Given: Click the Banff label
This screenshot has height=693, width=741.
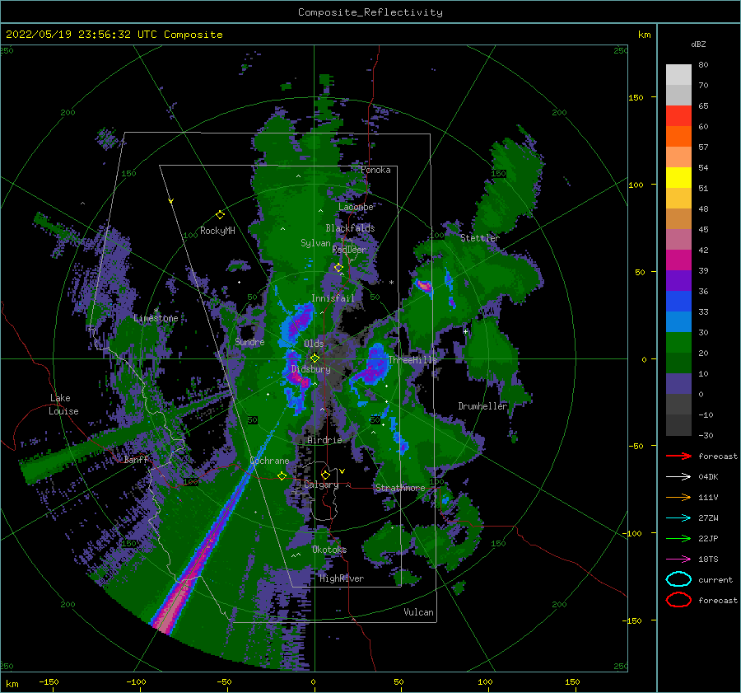Looking at the screenshot, I should [136, 459].
